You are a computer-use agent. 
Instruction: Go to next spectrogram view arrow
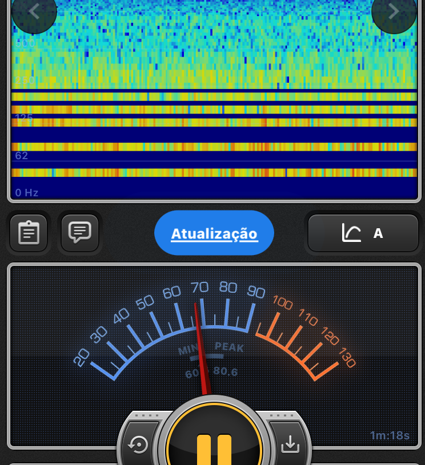click(x=394, y=11)
